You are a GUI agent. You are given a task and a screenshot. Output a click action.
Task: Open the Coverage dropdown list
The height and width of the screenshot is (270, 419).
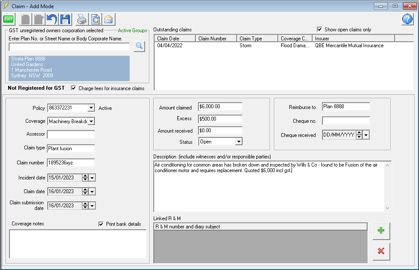(91, 121)
